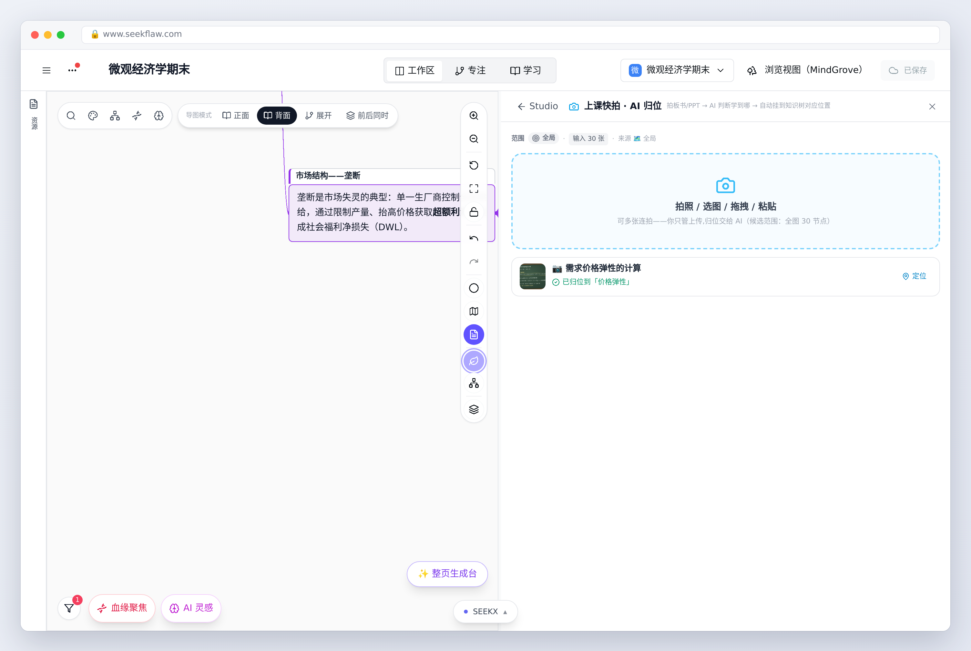Select 前后同时 mind map mode
Viewport: 971px width, 651px height.
pyautogui.click(x=367, y=115)
